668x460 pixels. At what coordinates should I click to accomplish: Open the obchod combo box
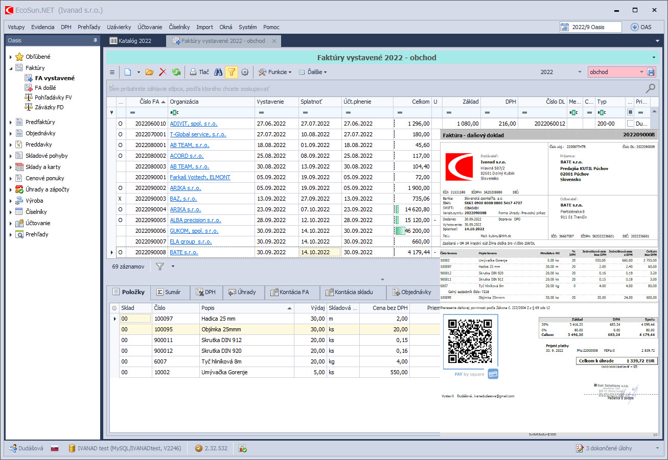(641, 72)
